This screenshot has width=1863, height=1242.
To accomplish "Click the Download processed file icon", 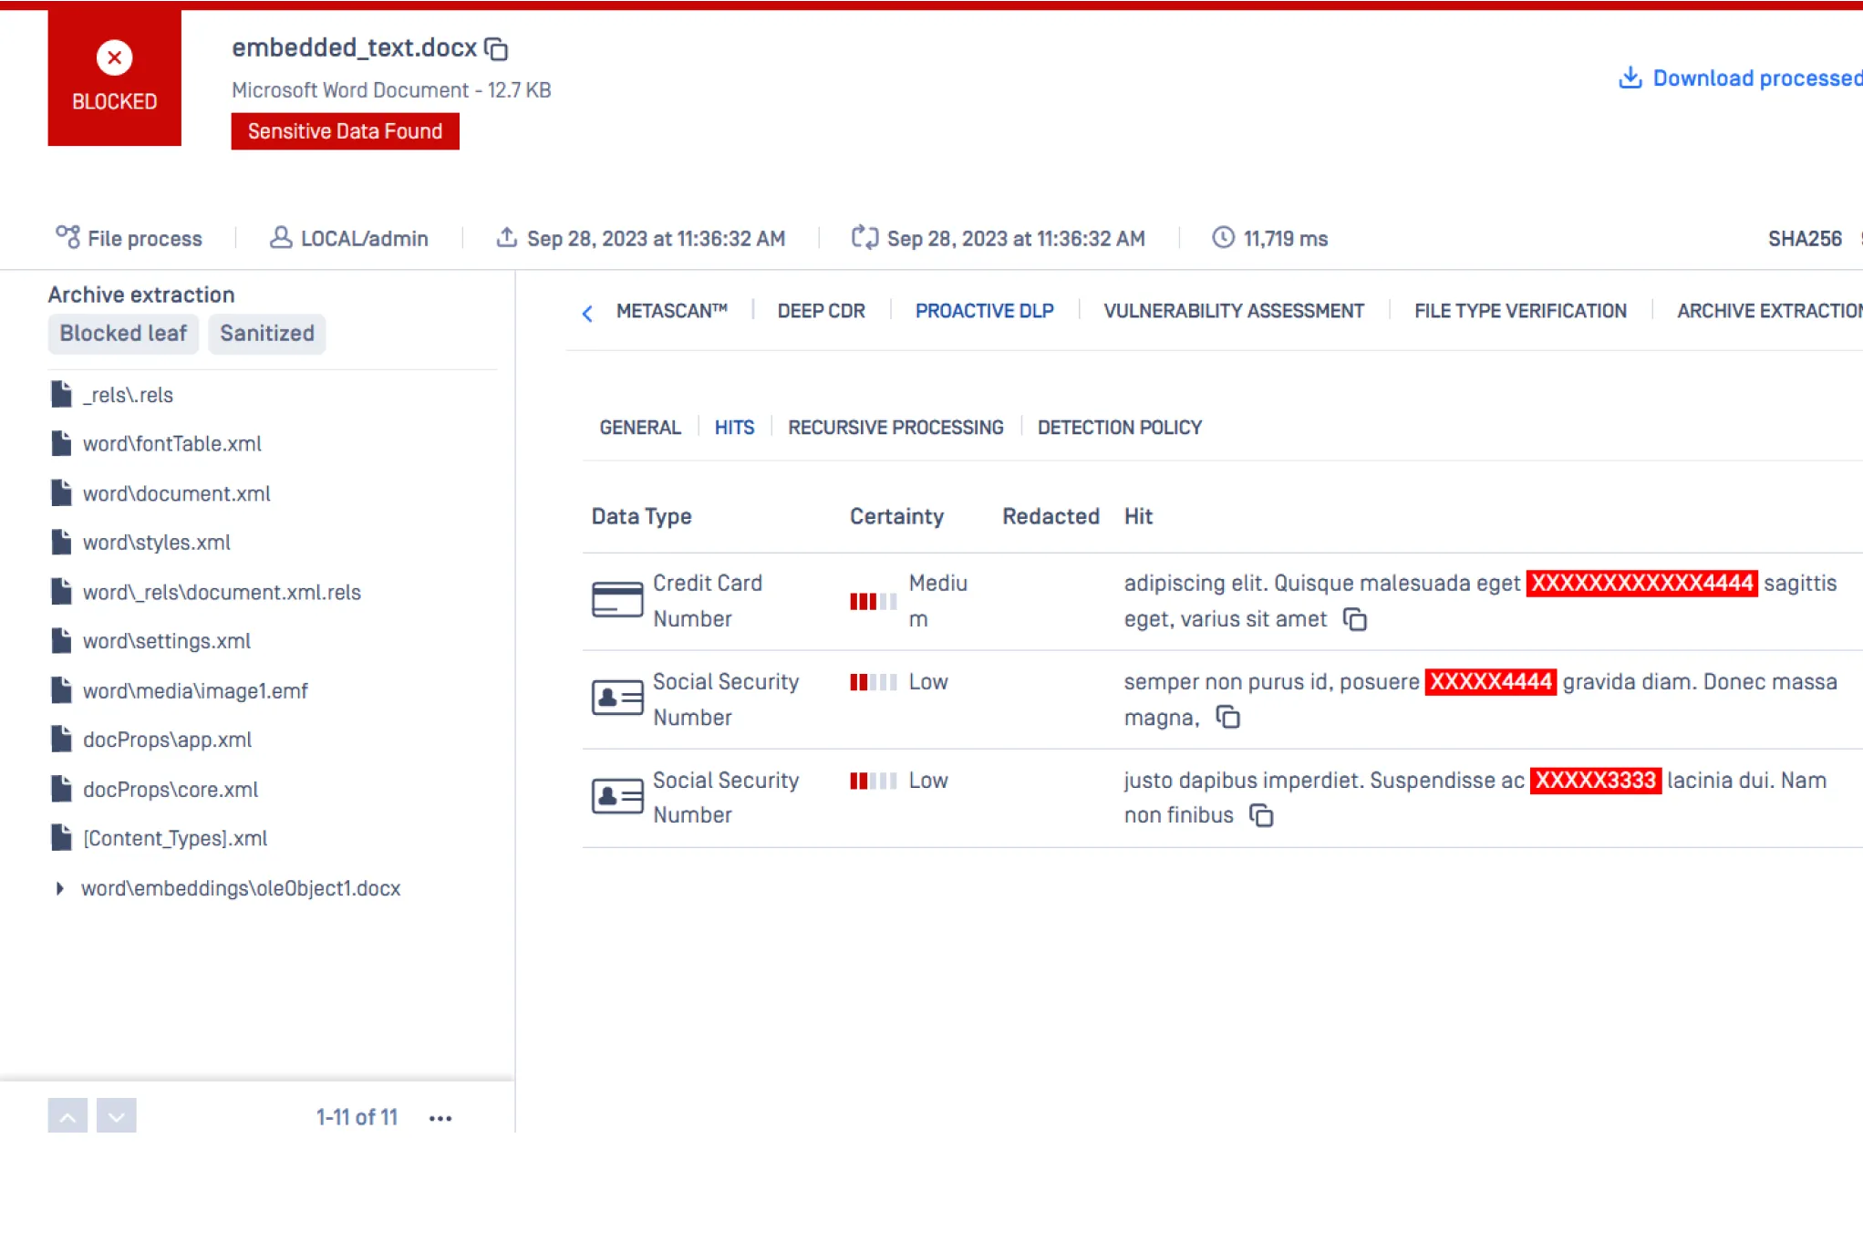I will tap(1630, 78).
